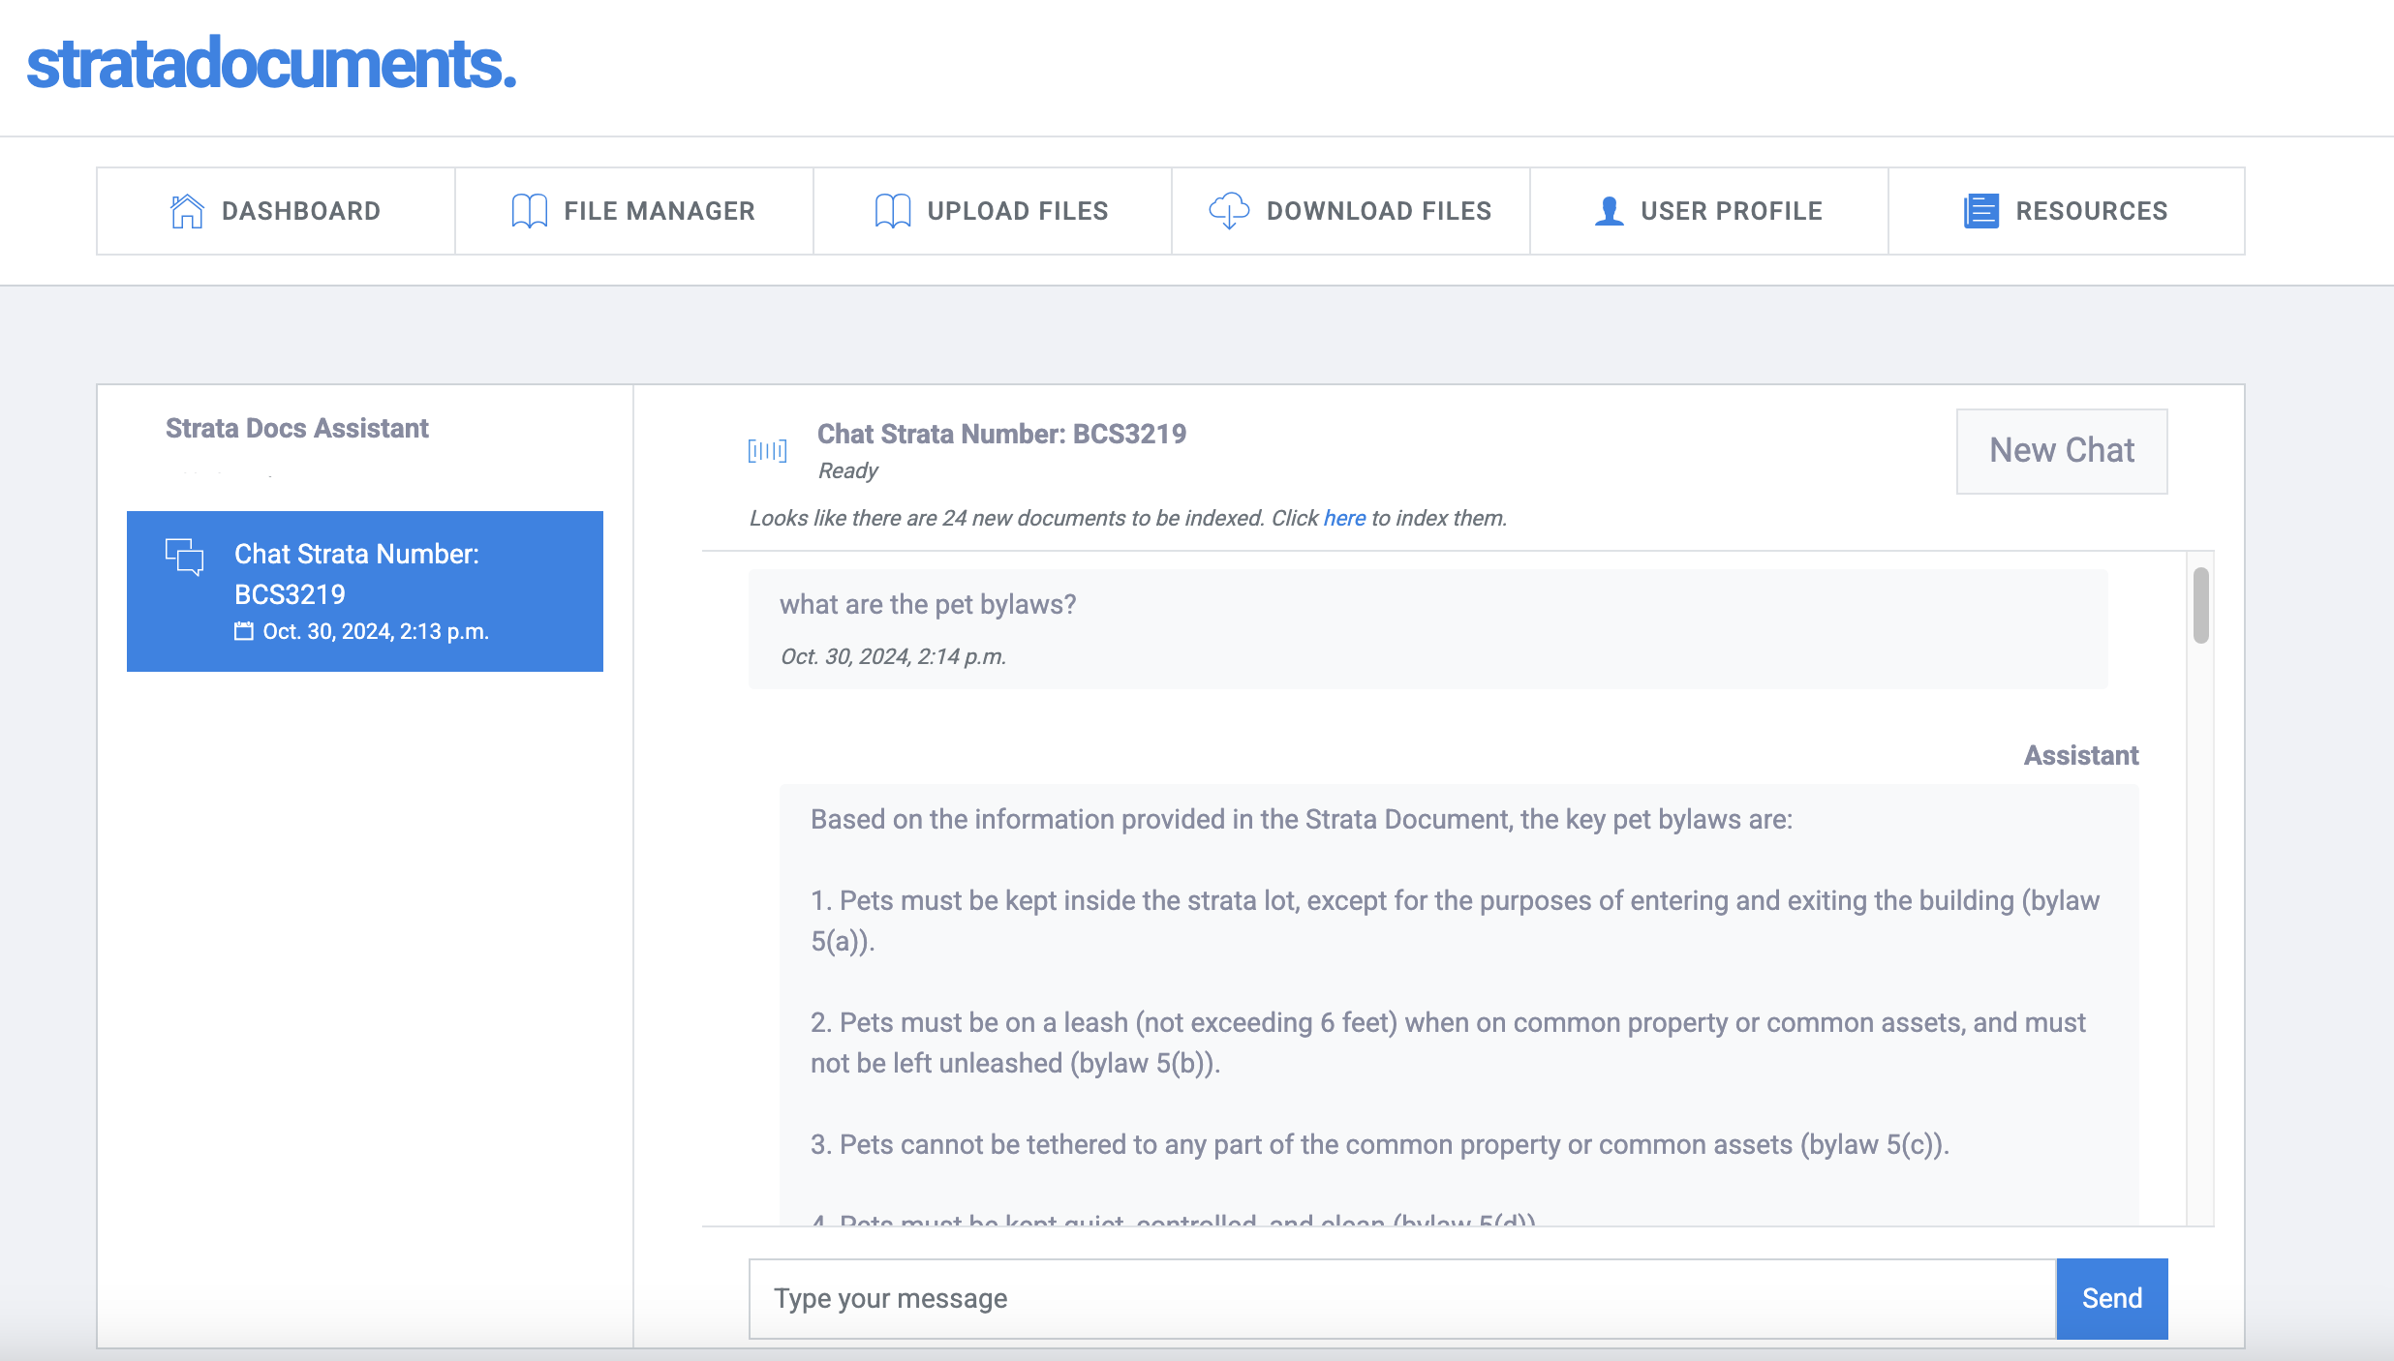
Task: Click calendar icon next to Oct. 30 date
Action: [244, 631]
